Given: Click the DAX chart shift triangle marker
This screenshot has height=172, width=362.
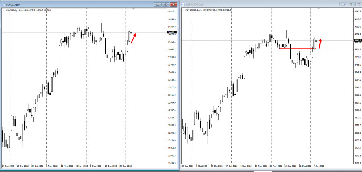Looking at the screenshot, I should [134, 9].
